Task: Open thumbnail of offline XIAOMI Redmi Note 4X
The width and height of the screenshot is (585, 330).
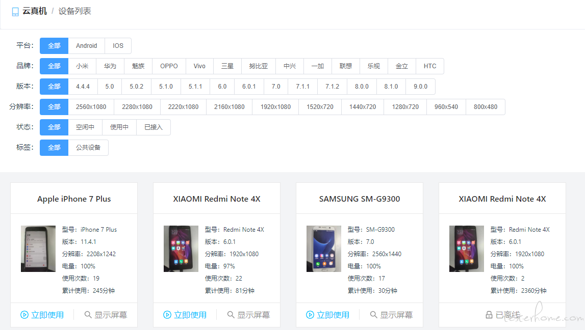Action: (x=466, y=249)
